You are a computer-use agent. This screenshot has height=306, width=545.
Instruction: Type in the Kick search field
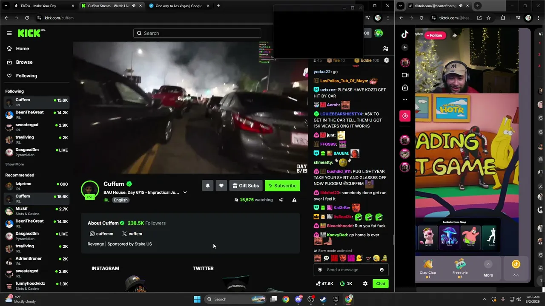tap(197, 33)
